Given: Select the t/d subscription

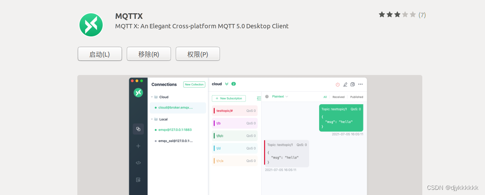Looking at the screenshot, I should pos(235,148).
